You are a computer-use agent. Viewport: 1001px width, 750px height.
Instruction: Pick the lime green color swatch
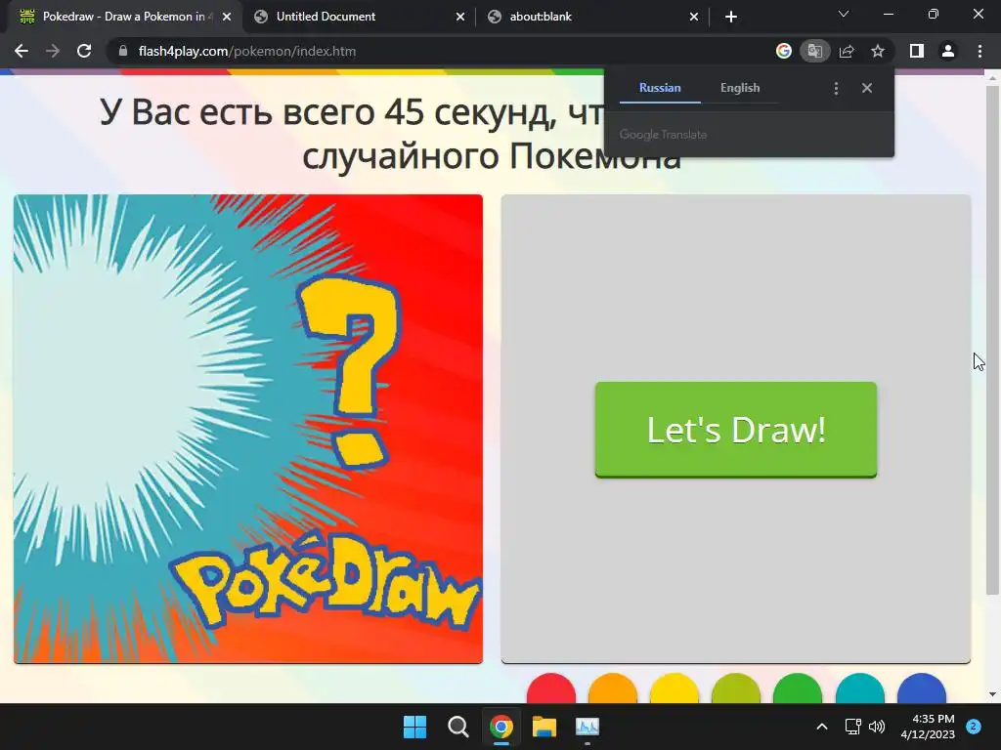click(736, 688)
